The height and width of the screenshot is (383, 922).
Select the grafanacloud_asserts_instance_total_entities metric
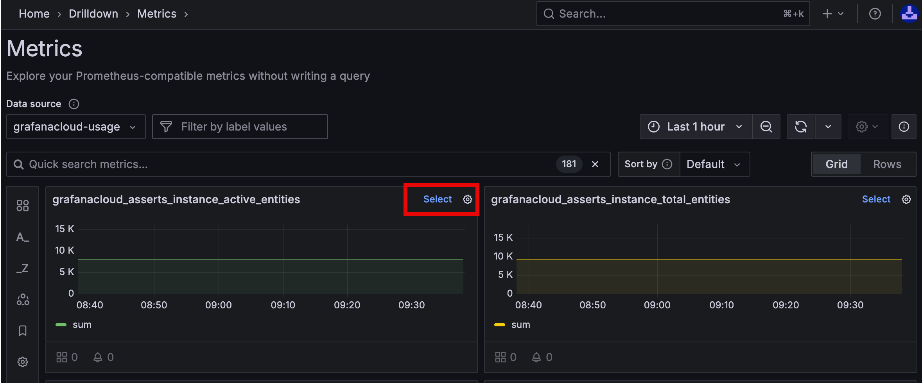(876, 199)
